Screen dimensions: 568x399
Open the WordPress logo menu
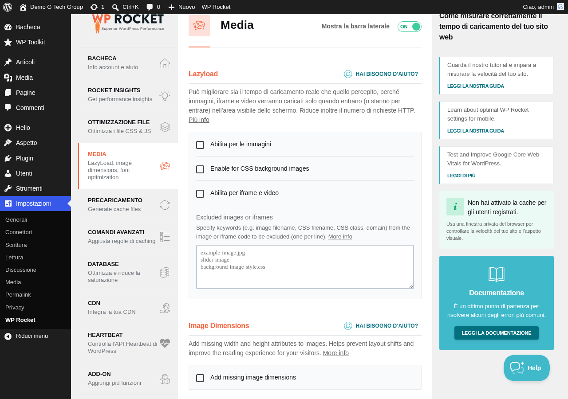pyautogui.click(x=7, y=7)
